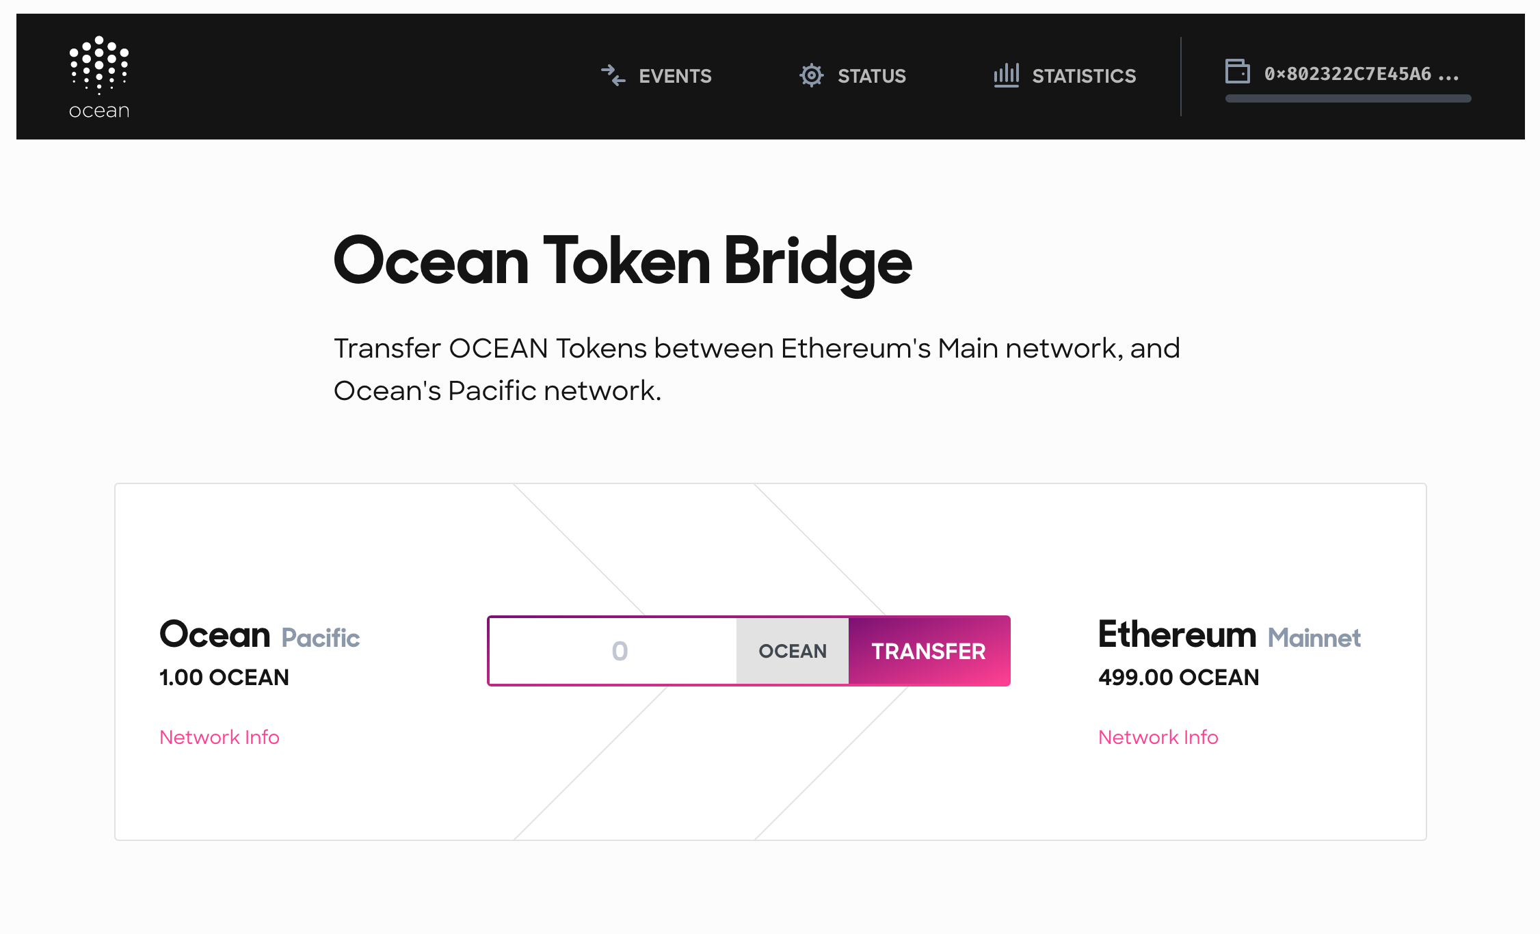This screenshot has width=1540, height=934.
Task: Click the wallet icon beside address
Action: [x=1238, y=71]
